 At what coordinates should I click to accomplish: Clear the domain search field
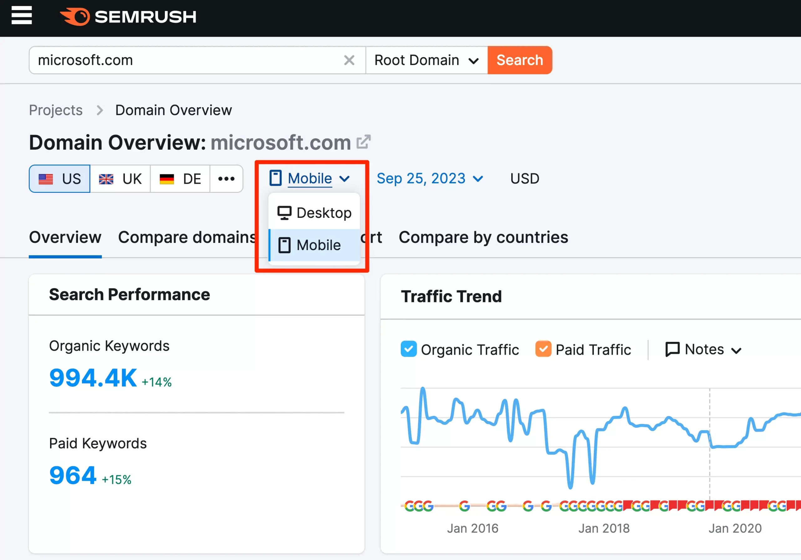[x=349, y=60]
